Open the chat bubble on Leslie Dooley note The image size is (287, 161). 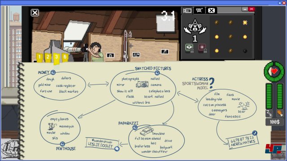117,149
